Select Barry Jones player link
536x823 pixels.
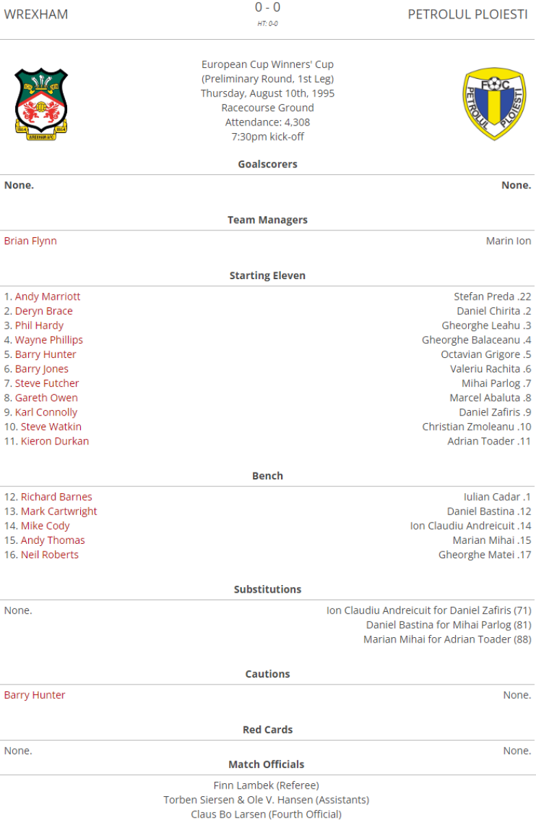point(41,368)
